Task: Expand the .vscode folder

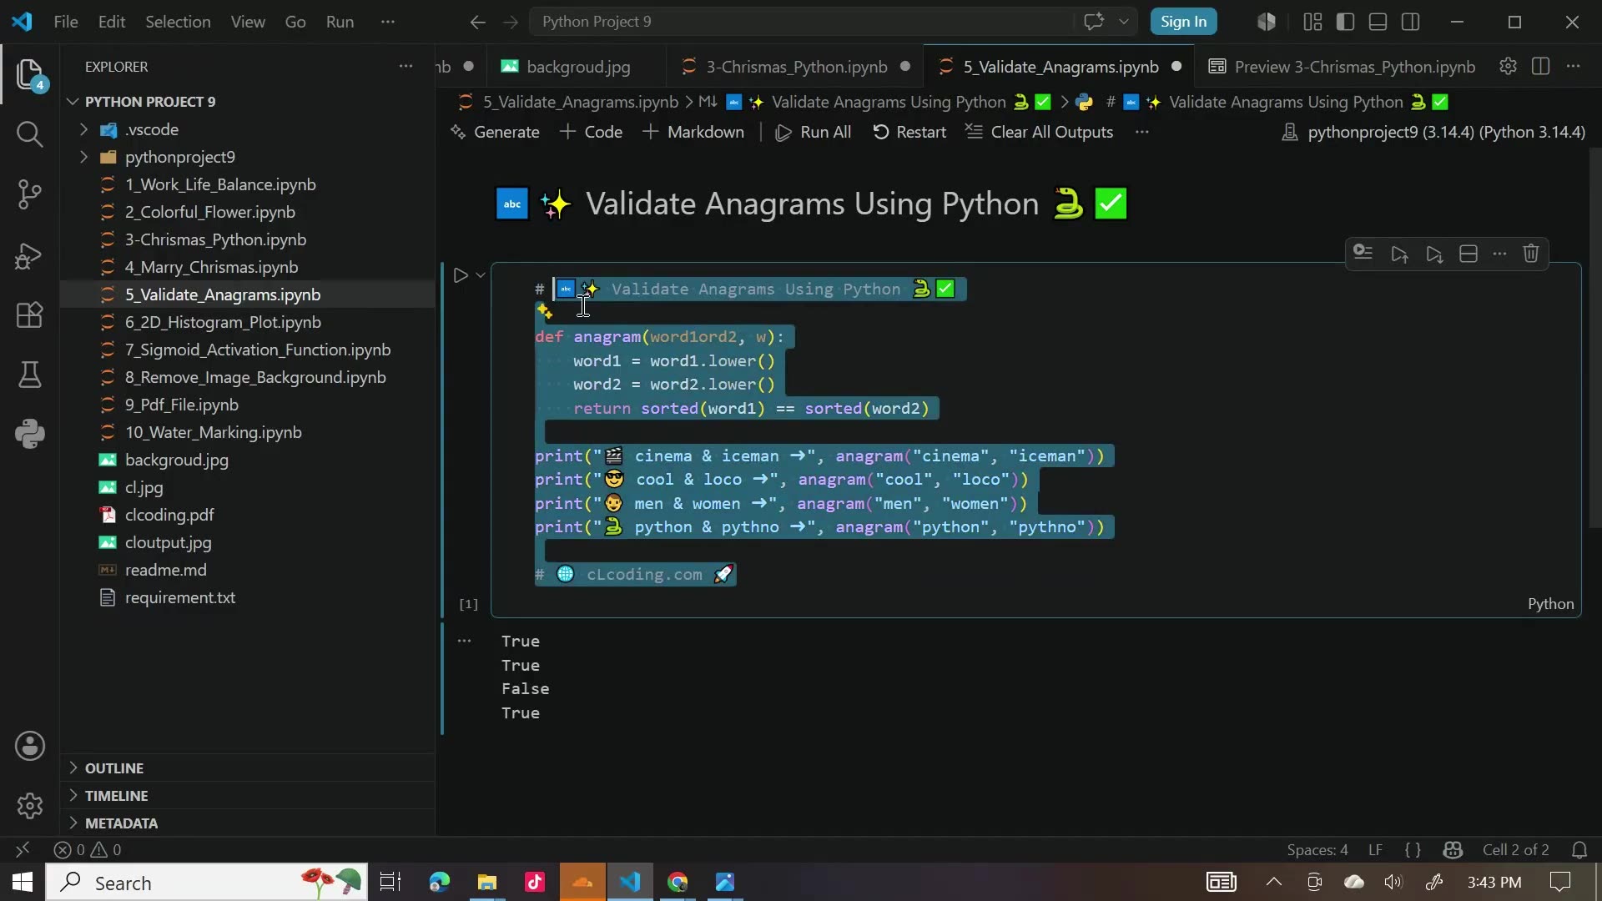Action: coord(83,129)
